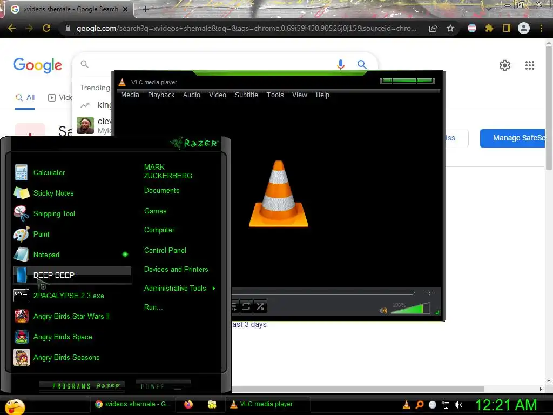This screenshot has height=415, width=553.
Task: Open Angry Birds Star Wars II
Action: pos(72,316)
